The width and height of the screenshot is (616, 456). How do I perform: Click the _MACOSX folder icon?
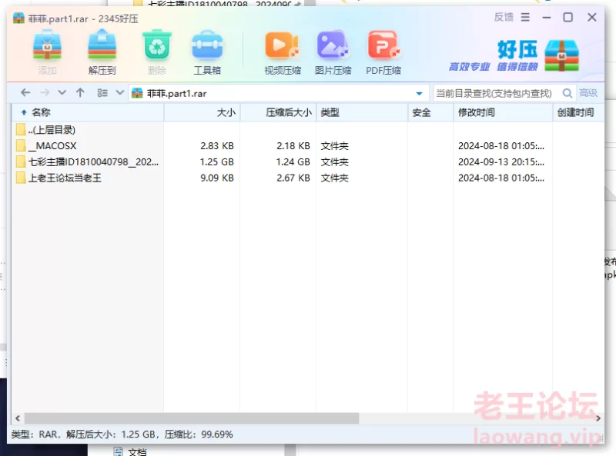point(21,145)
